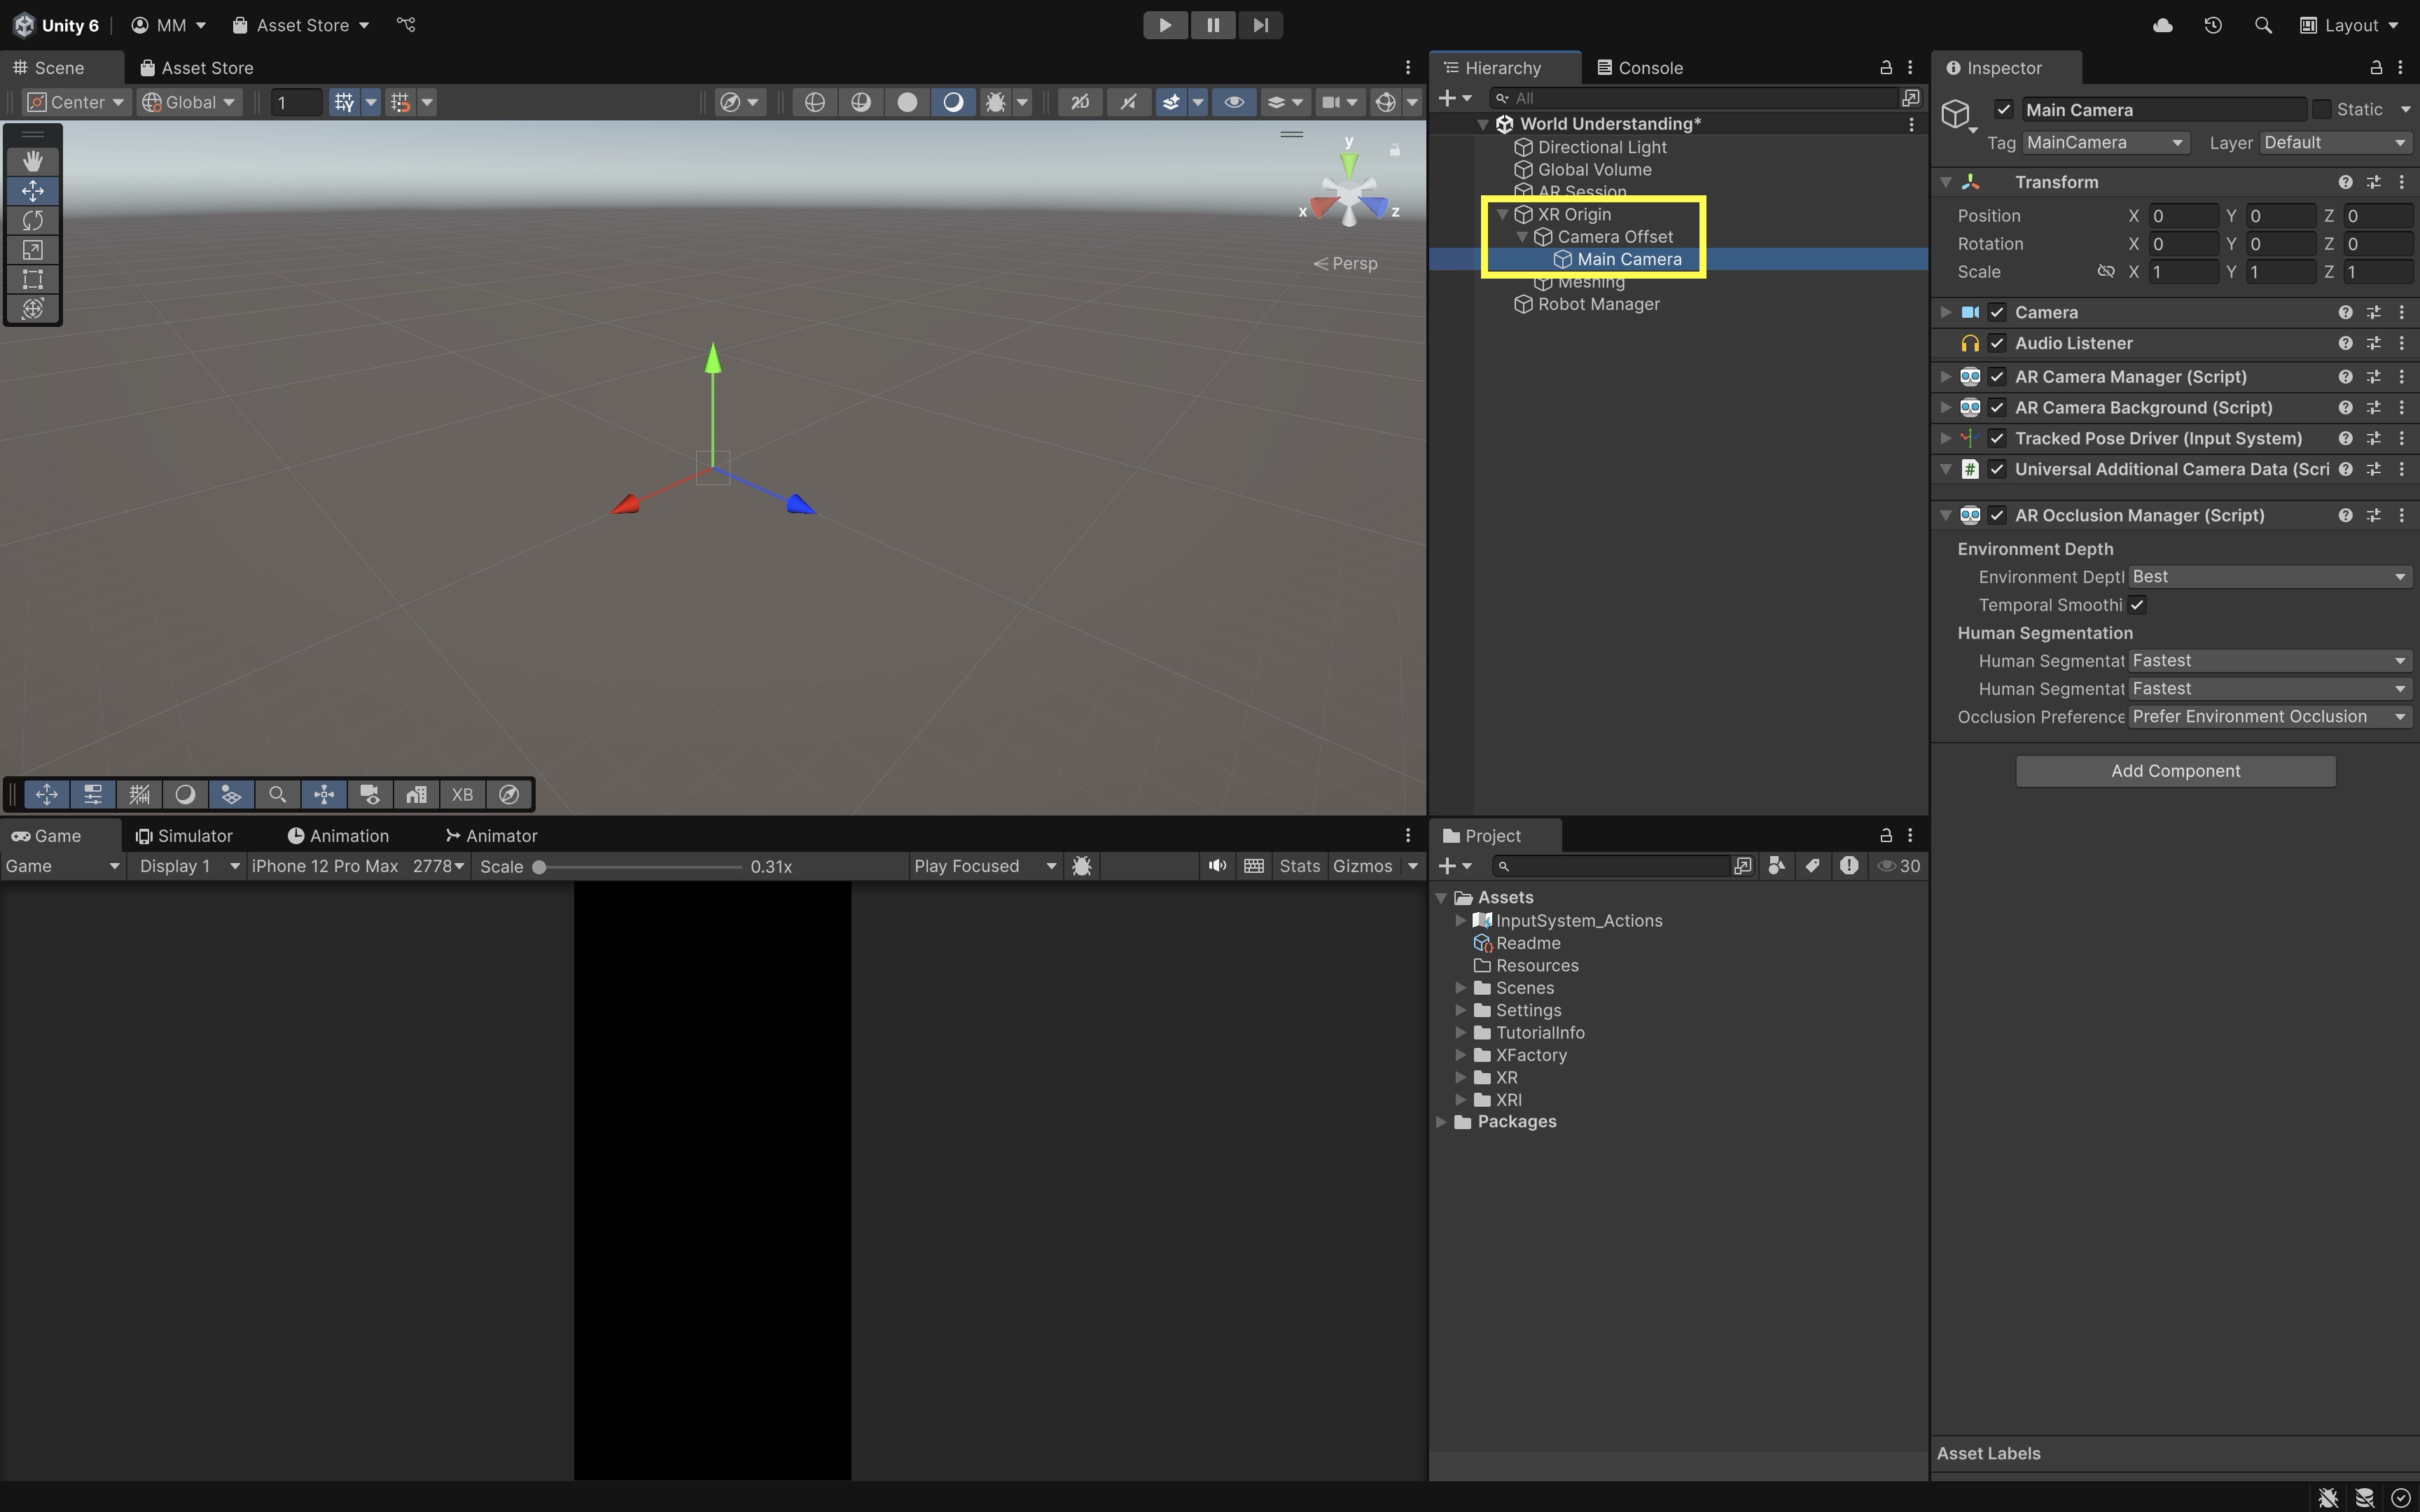Select the Rect transform tool
Screen dimensions: 2420x1512
pyautogui.click(x=32, y=279)
